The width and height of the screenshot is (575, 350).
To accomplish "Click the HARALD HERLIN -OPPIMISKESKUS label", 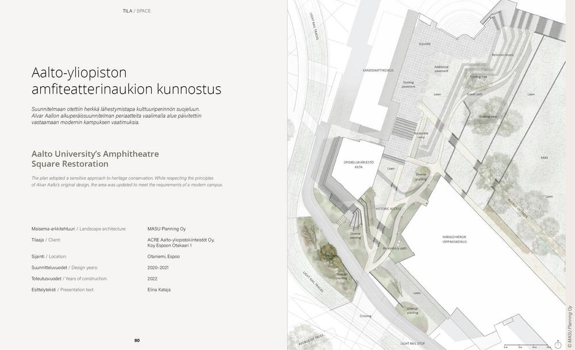I will tap(454, 239).
